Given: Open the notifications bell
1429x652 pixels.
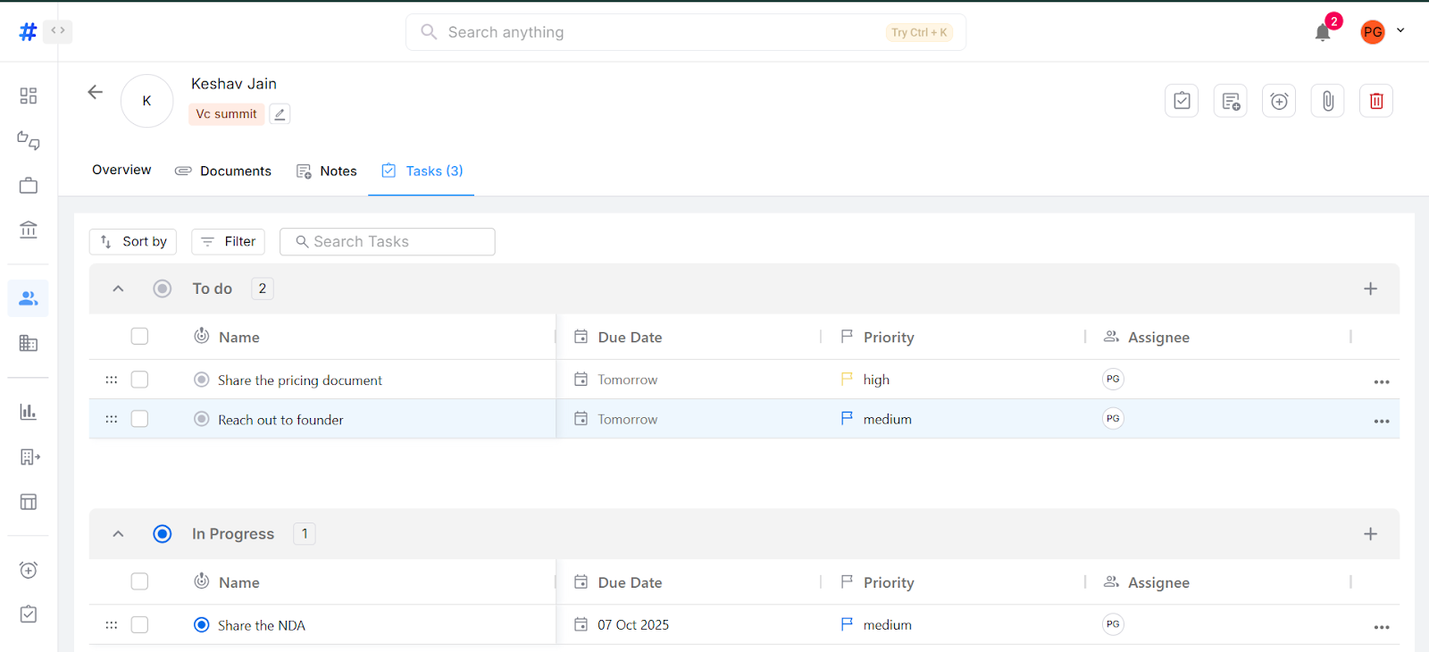Looking at the screenshot, I should pos(1323,33).
